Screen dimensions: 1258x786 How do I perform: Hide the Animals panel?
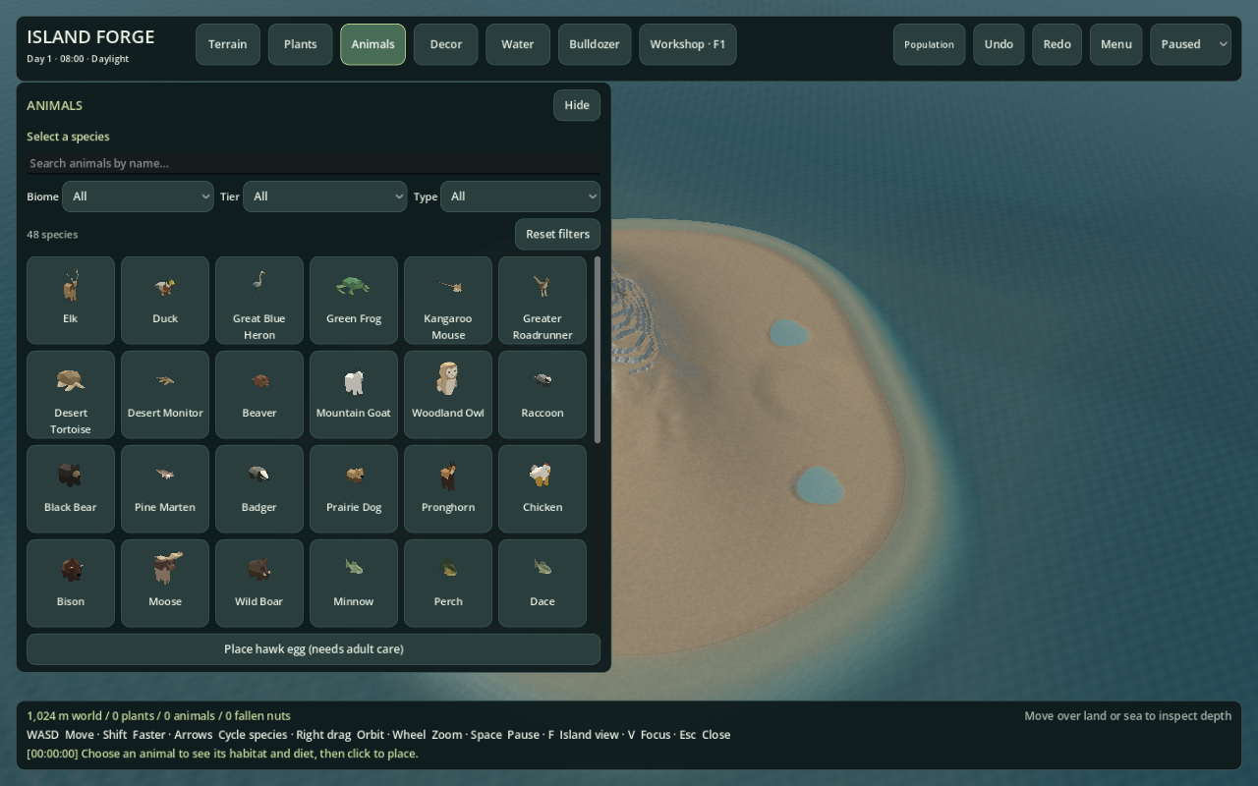[577, 105]
